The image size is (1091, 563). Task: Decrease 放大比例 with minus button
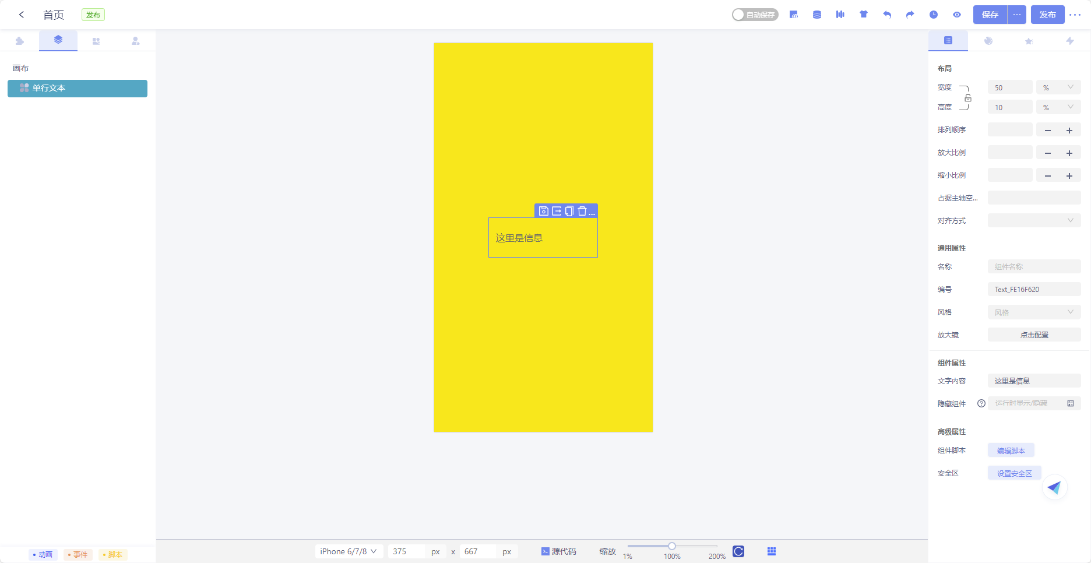tap(1048, 153)
